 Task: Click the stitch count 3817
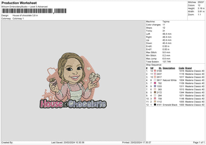(159, 80)
